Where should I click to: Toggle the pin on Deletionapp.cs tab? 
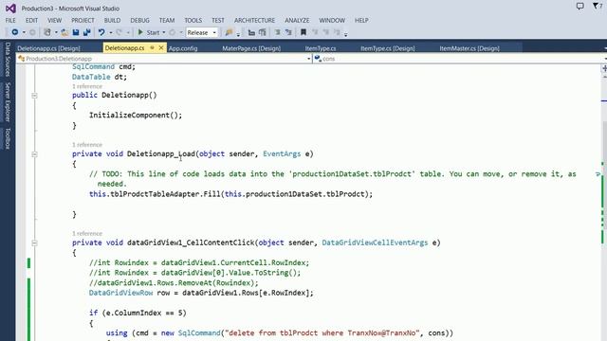(x=152, y=47)
